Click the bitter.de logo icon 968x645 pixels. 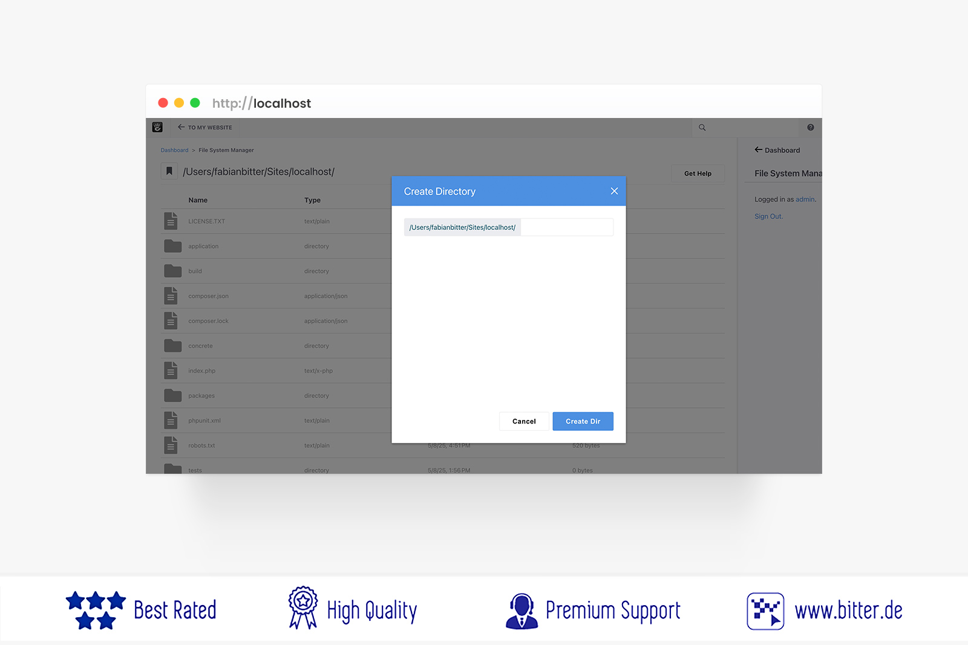(765, 611)
